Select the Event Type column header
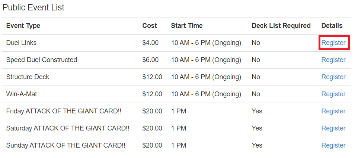 (23, 26)
